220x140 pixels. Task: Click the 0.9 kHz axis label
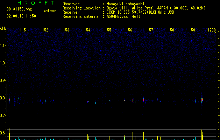pyautogui.click(x=3, y=80)
